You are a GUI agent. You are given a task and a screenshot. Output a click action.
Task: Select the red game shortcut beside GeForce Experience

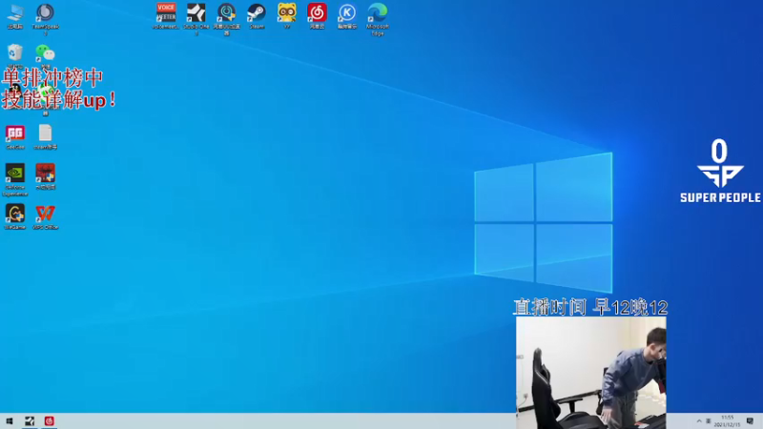click(x=45, y=176)
